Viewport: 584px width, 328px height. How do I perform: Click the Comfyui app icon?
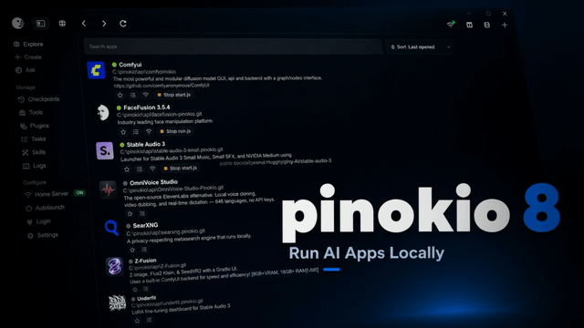(96, 70)
